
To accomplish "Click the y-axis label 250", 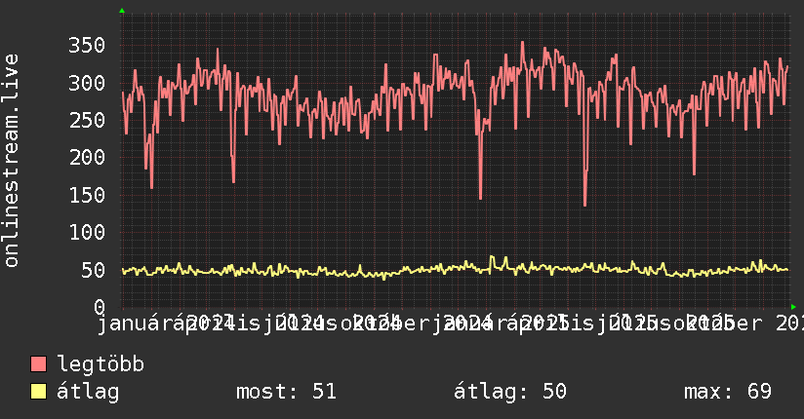I will click(87, 120).
